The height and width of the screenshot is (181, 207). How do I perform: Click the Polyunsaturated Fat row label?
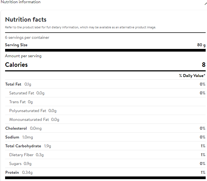pos(28,111)
